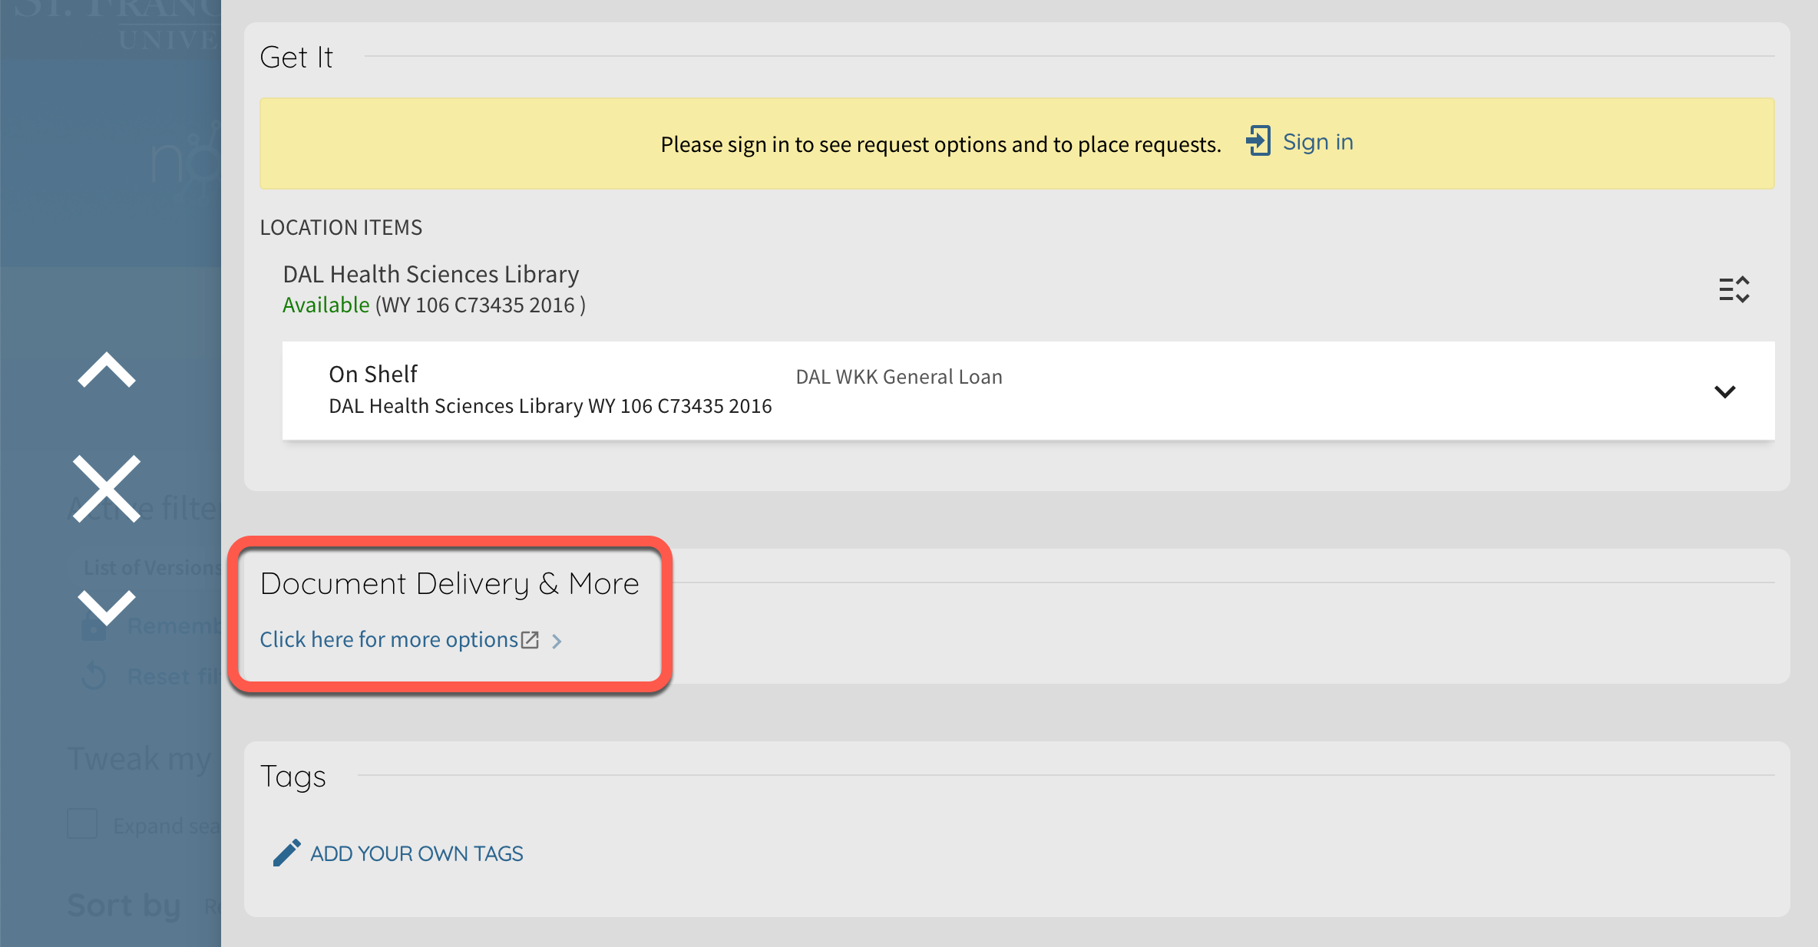Screen dimensions: 1818x947
Task: Select the DAL Health Sciences Library location heading
Action: [x=431, y=274]
